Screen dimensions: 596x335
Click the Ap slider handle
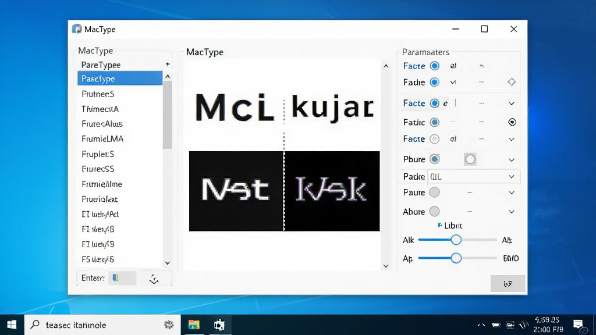click(x=456, y=258)
